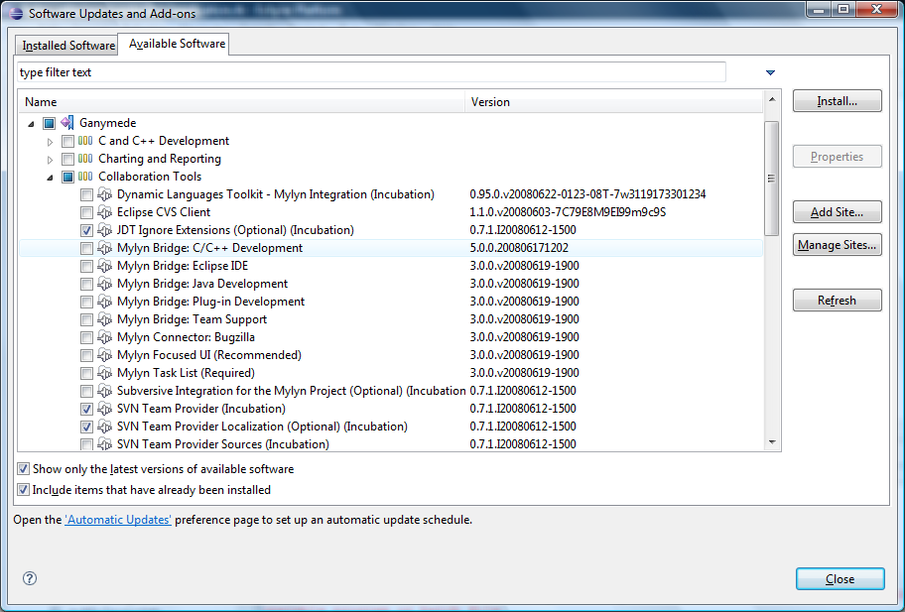Uncheck SVN Team Provider (Incubation) checkbox

(86, 409)
